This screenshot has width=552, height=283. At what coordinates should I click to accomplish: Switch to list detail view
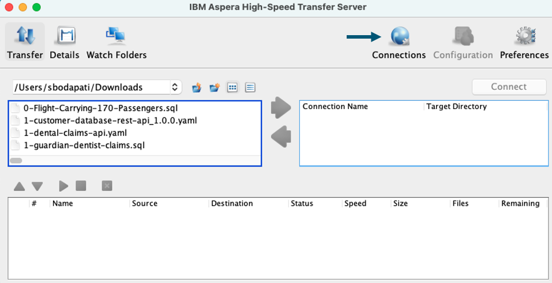click(x=250, y=87)
